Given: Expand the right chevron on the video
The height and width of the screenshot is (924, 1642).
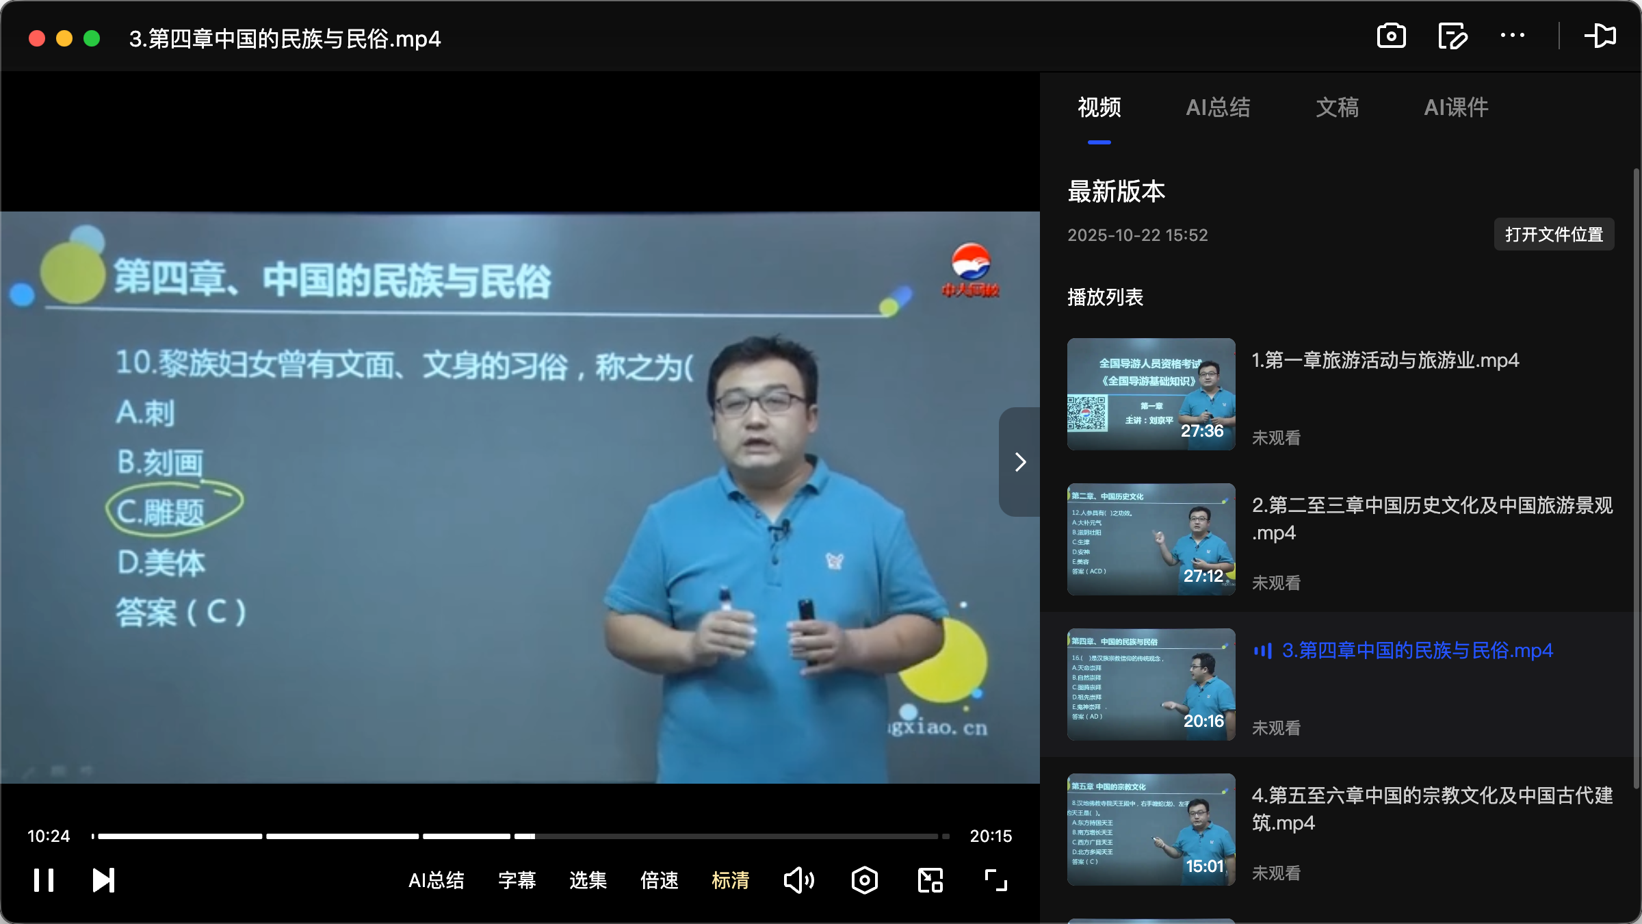Looking at the screenshot, I should [x=1020, y=463].
